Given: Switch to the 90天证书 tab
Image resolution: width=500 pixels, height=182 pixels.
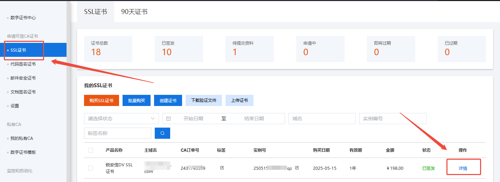Looking at the screenshot, I should tap(134, 12).
